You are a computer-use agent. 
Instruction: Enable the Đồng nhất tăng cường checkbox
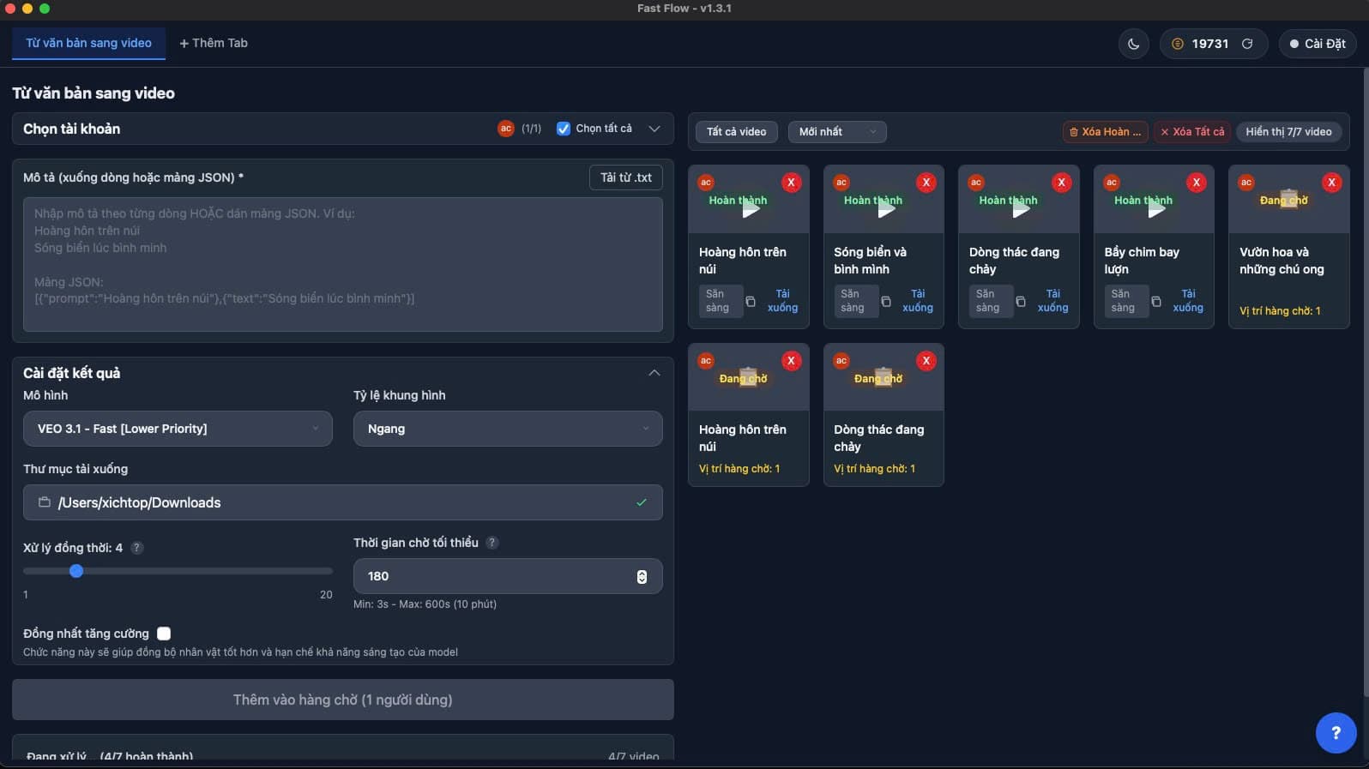point(164,634)
